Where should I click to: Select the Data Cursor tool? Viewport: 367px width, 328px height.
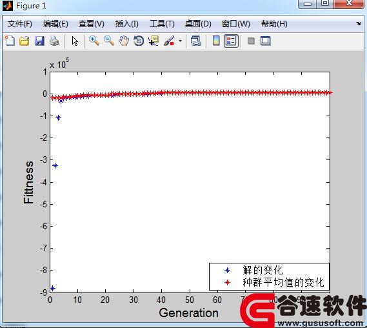click(154, 41)
